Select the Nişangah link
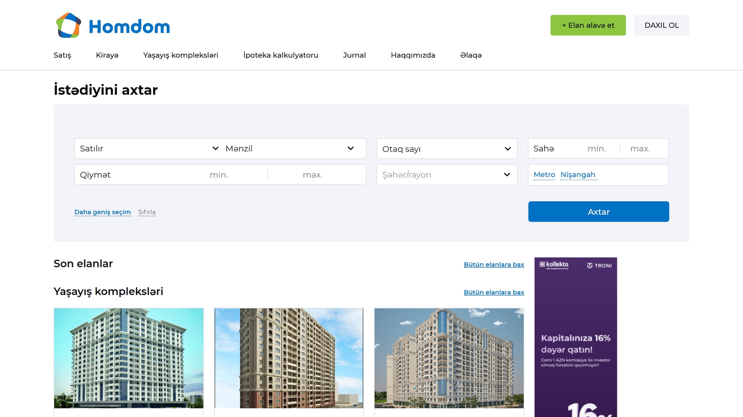The image size is (743, 417). (x=578, y=175)
